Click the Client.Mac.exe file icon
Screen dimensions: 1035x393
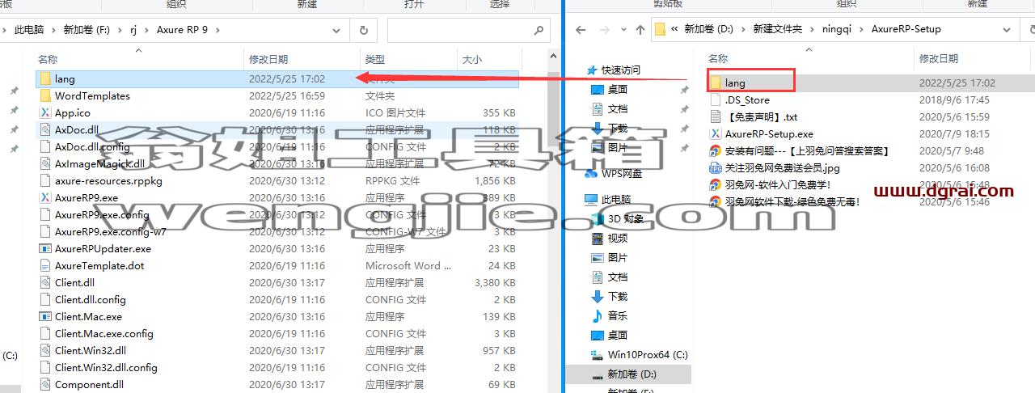[45, 317]
